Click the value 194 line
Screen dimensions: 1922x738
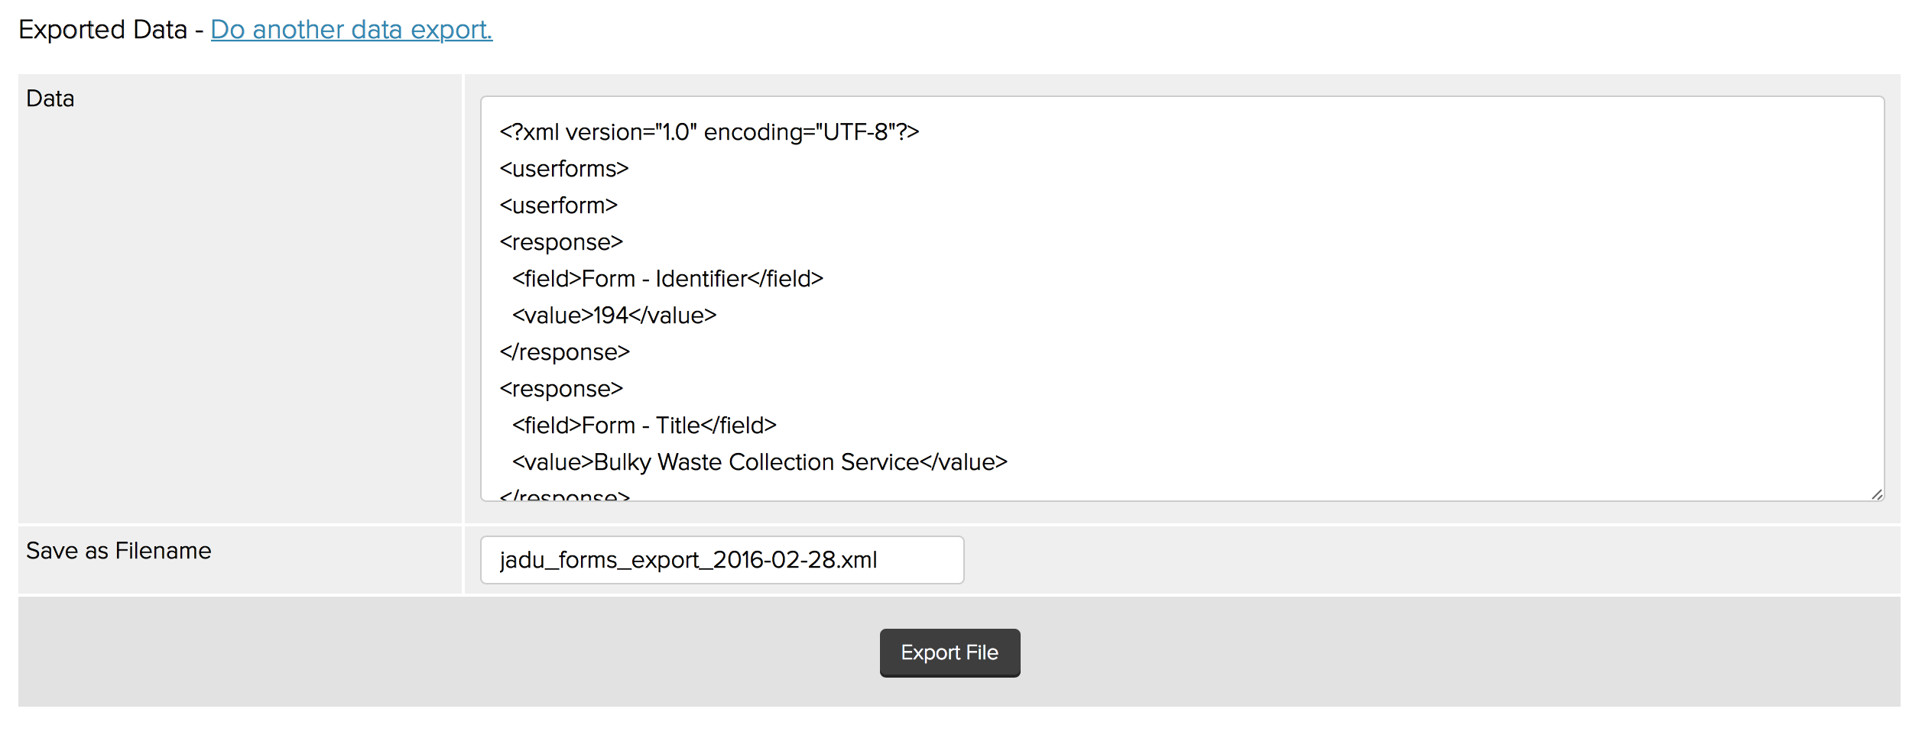pyautogui.click(x=613, y=316)
